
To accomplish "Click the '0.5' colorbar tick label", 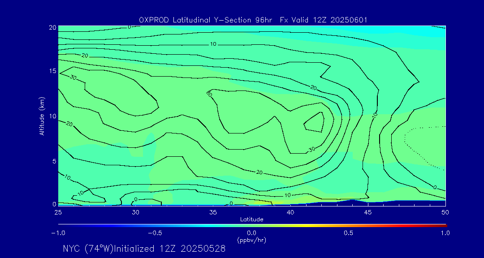I will tap(348, 233).
